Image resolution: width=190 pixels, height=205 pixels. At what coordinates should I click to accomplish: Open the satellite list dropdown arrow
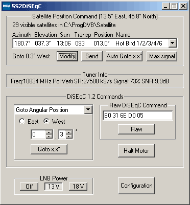point(173,43)
